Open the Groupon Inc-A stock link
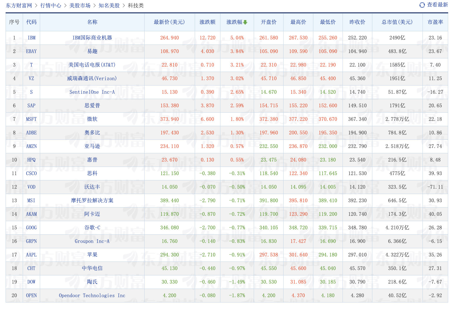 (92, 241)
